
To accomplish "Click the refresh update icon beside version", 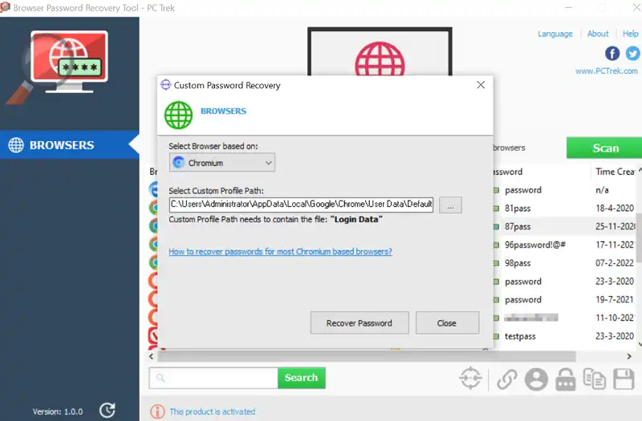I will click(x=108, y=411).
